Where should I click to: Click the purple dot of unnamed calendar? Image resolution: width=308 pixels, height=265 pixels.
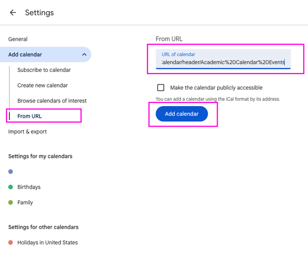[11, 172]
